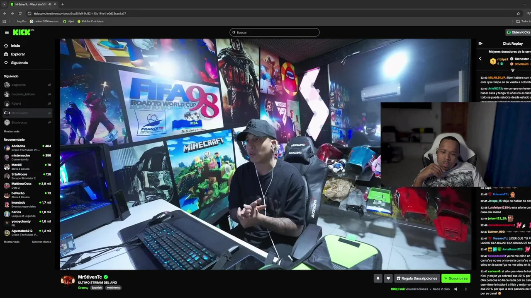Open the browser apps grid
This screenshot has width=531, height=298.
[x=4, y=21]
